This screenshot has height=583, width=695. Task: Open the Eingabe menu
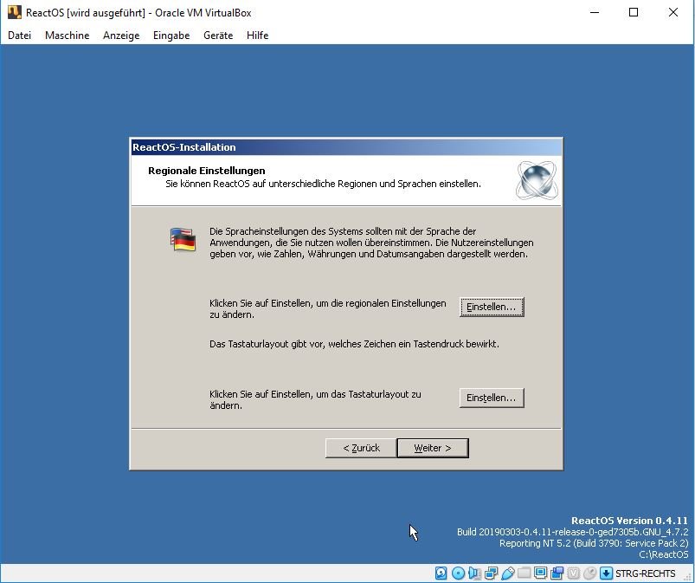point(171,36)
